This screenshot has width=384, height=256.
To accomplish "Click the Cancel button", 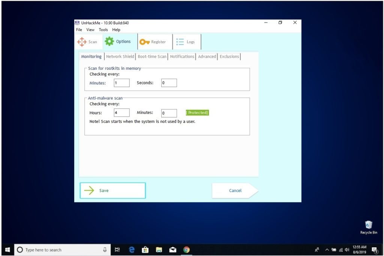I will (x=235, y=190).
